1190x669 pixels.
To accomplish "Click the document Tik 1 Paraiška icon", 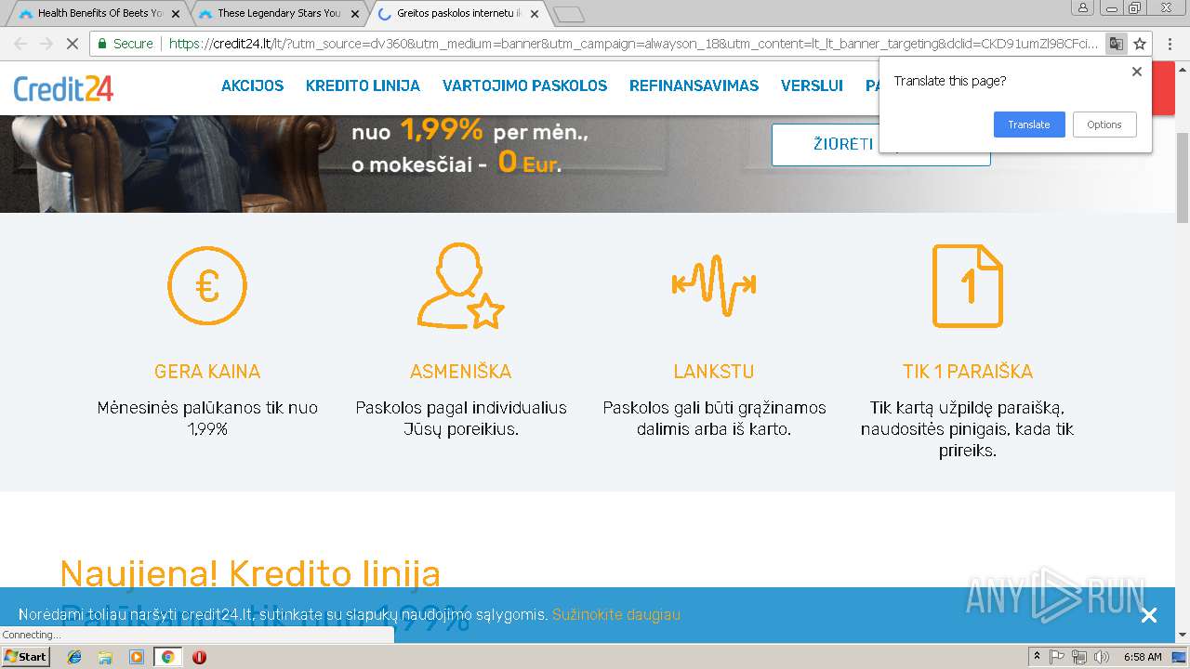I will click(968, 285).
